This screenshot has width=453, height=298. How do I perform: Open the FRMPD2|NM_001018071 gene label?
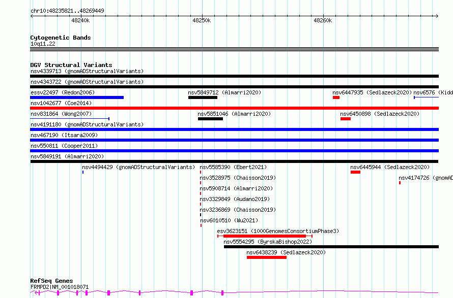click(60, 287)
